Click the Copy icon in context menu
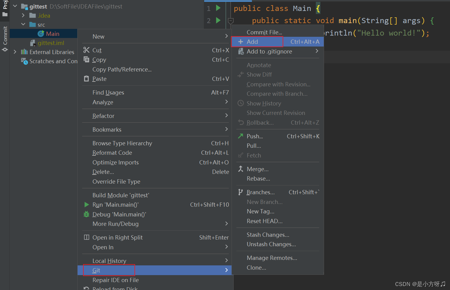Screen dimensions: 450x290 [86, 59]
